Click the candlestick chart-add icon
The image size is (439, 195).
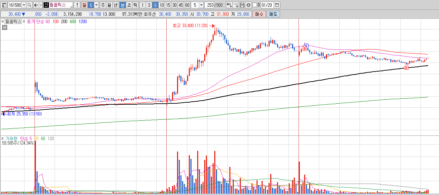pos(229,5)
